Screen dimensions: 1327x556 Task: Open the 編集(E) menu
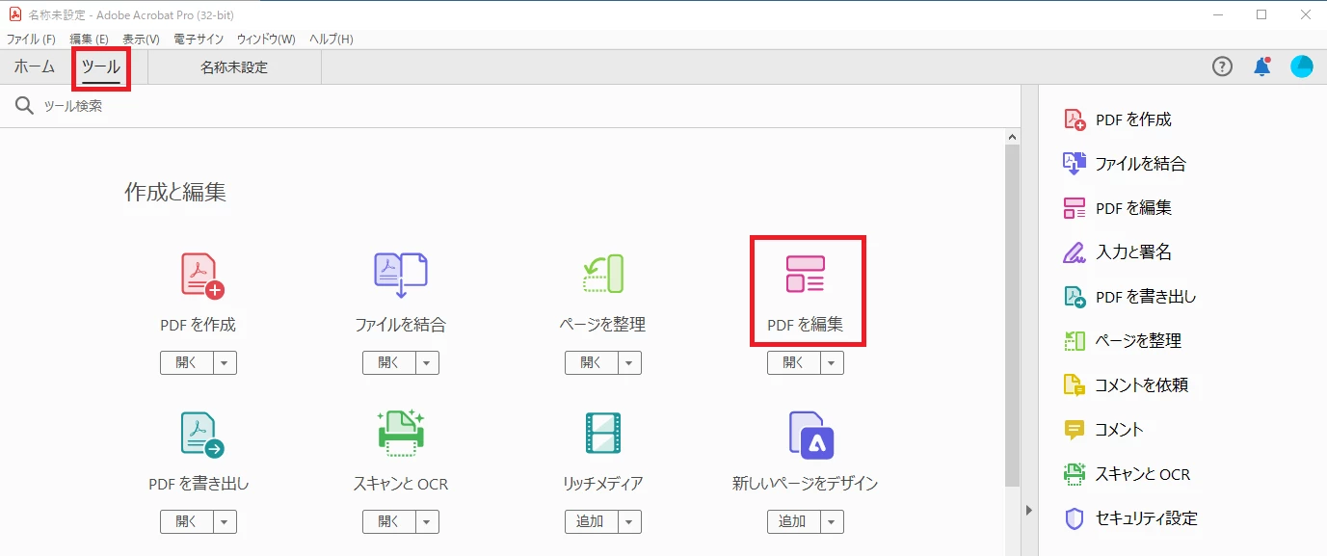pyautogui.click(x=89, y=40)
